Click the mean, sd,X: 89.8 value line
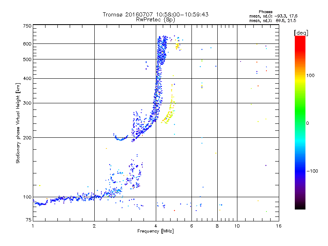Viewport: 328px width, 246px height. click(273, 20)
